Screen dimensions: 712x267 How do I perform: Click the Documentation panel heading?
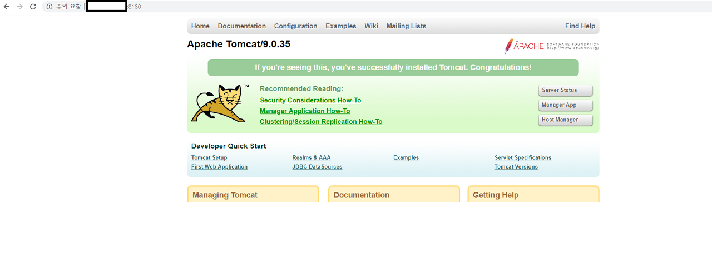(362, 195)
